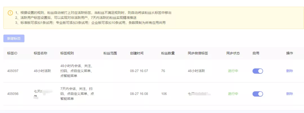Viewport: 304px width, 113px height.
Task: Click the third notice line about 标准版 trials
Action: point(90,23)
